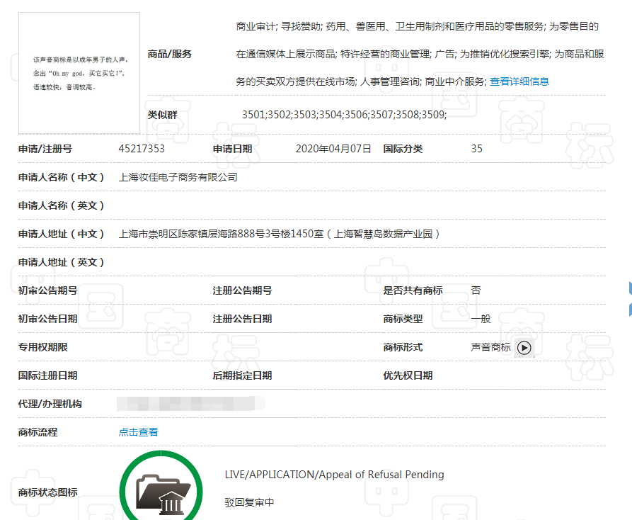Screen dimensions: 632x520
Task: Click the application number 45217353
Action: point(142,149)
